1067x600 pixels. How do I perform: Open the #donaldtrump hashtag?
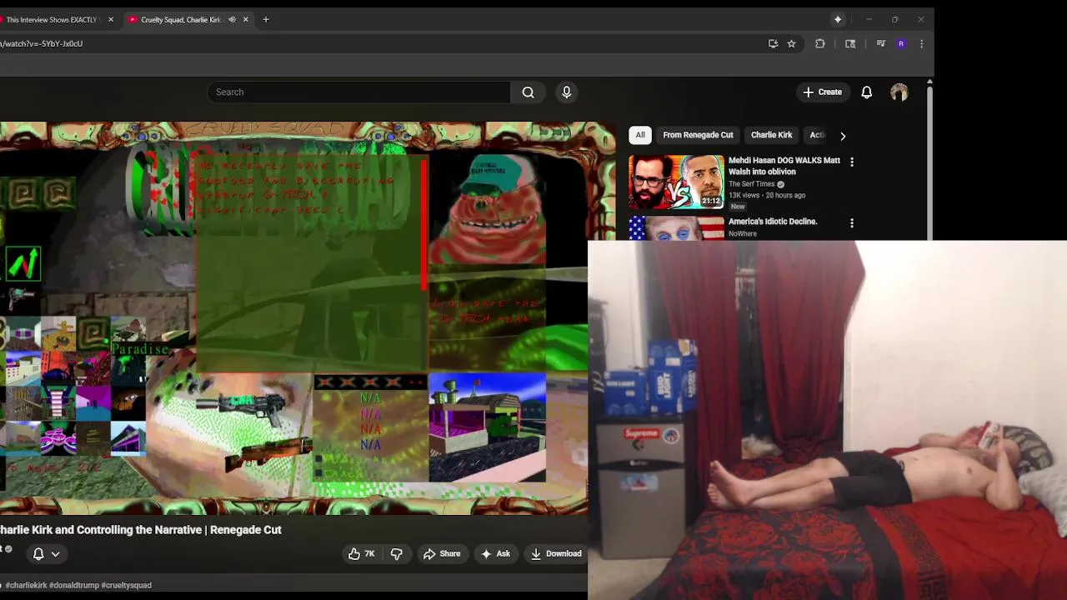click(74, 585)
